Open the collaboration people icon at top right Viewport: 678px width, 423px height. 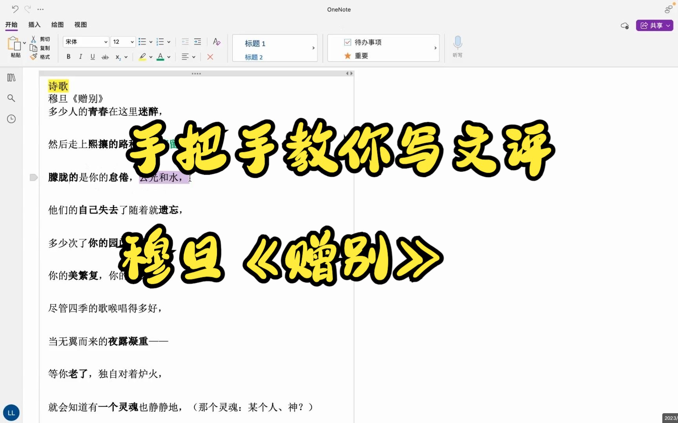[x=669, y=9]
